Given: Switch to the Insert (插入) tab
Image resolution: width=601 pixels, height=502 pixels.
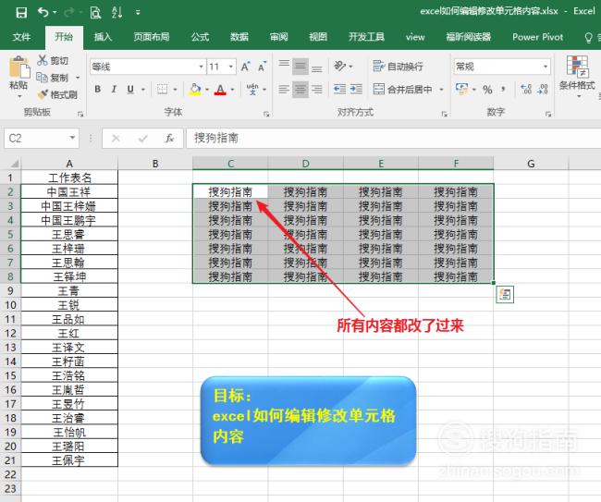Looking at the screenshot, I should (103, 37).
